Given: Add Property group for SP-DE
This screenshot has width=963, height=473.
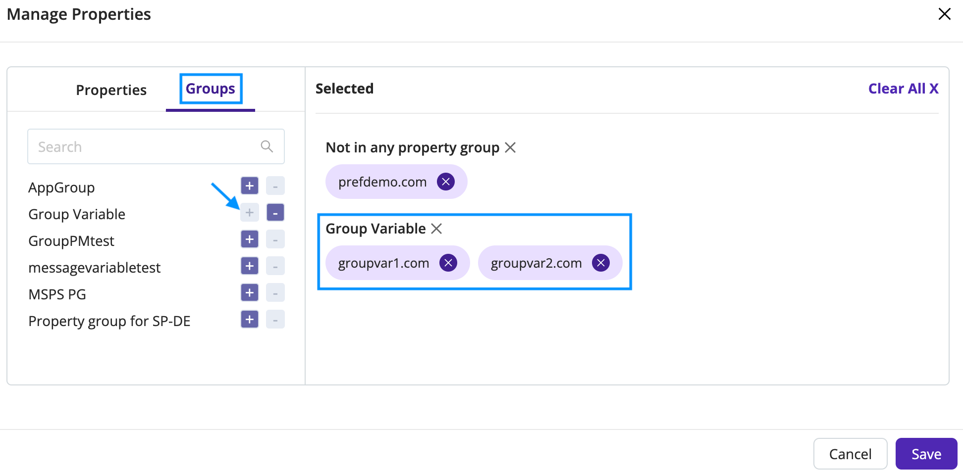Looking at the screenshot, I should (249, 319).
